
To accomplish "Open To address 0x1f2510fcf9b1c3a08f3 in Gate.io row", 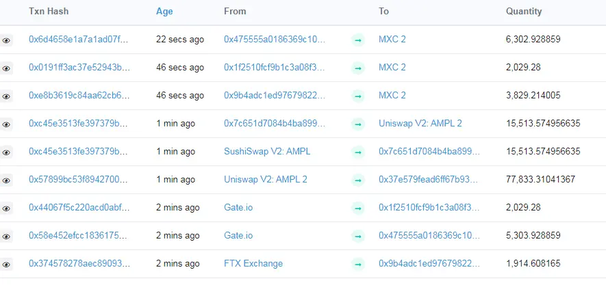I will point(429,208).
